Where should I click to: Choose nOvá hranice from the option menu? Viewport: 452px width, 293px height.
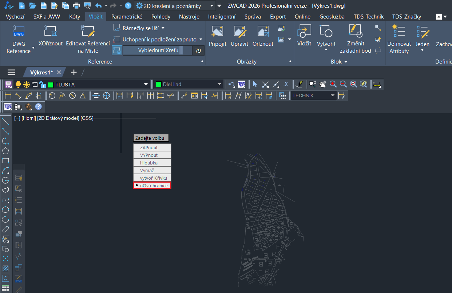point(152,186)
